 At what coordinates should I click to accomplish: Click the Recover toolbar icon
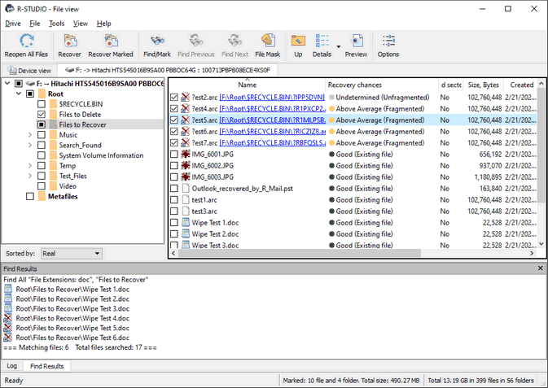[x=70, y=41]
